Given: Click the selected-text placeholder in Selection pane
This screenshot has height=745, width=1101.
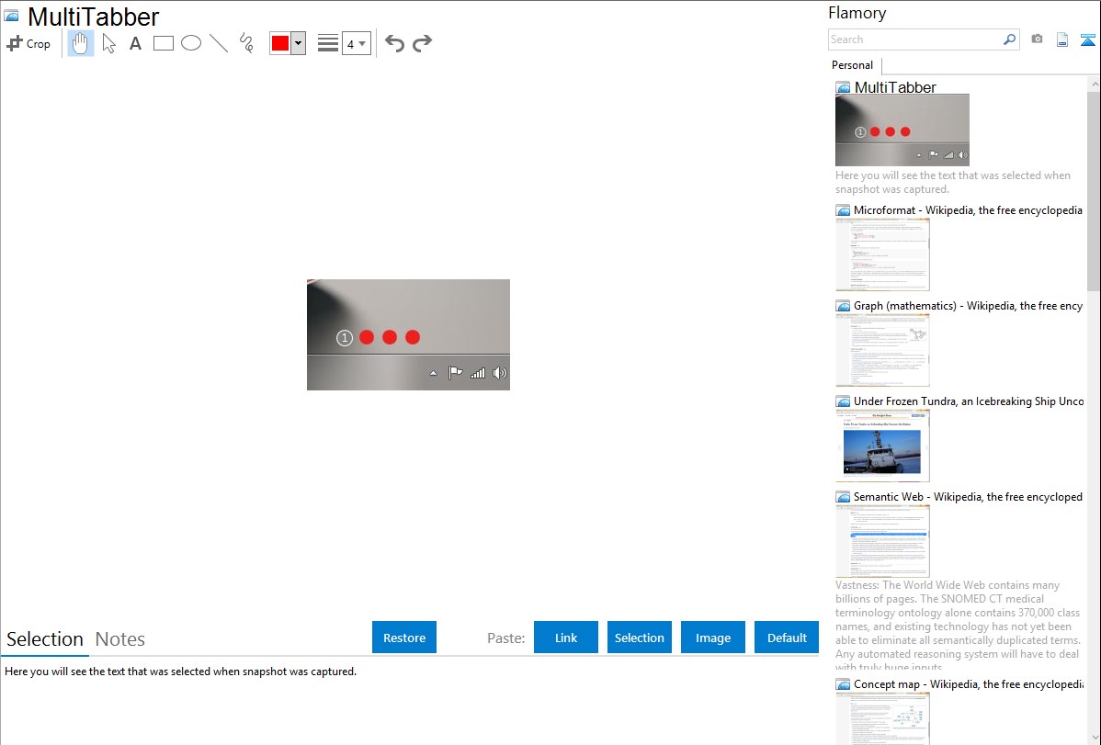Looking at the screenshot, I should 180,672.
